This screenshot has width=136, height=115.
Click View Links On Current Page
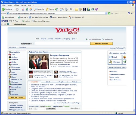[38, 17]
